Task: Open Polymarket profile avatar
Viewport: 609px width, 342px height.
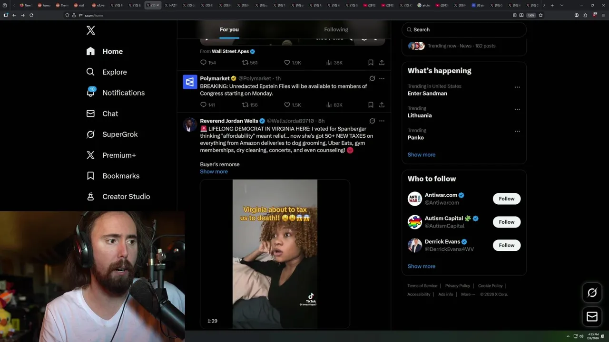Action: click(x=190, y=82)
